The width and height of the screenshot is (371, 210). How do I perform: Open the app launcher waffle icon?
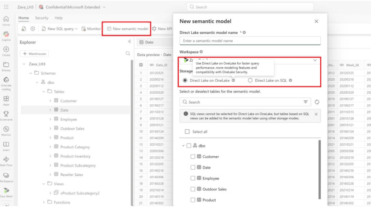click(6, 7)
